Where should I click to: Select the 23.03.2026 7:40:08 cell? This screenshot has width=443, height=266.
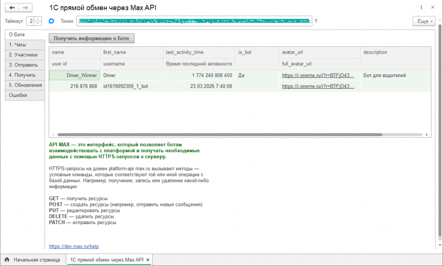tap(199, 86)
